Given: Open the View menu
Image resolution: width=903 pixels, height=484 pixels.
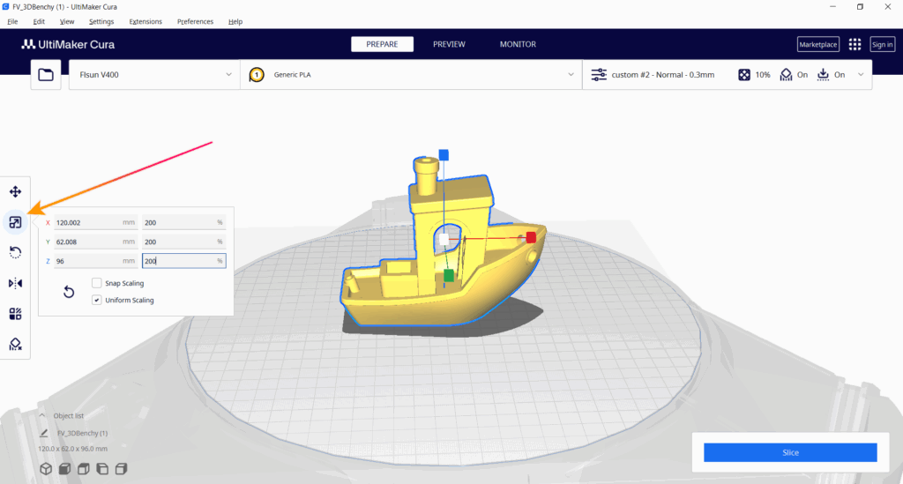Looking at the screenshot, I should (67, 21).
